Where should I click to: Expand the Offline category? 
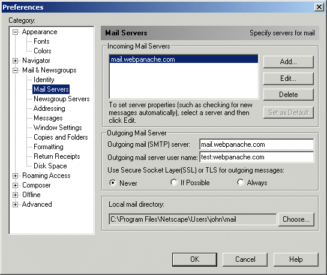pos(15,195)
